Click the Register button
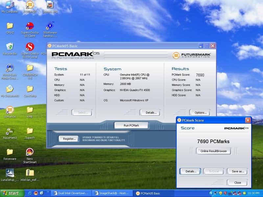This screenshot has width=263, height=197. 69,139
